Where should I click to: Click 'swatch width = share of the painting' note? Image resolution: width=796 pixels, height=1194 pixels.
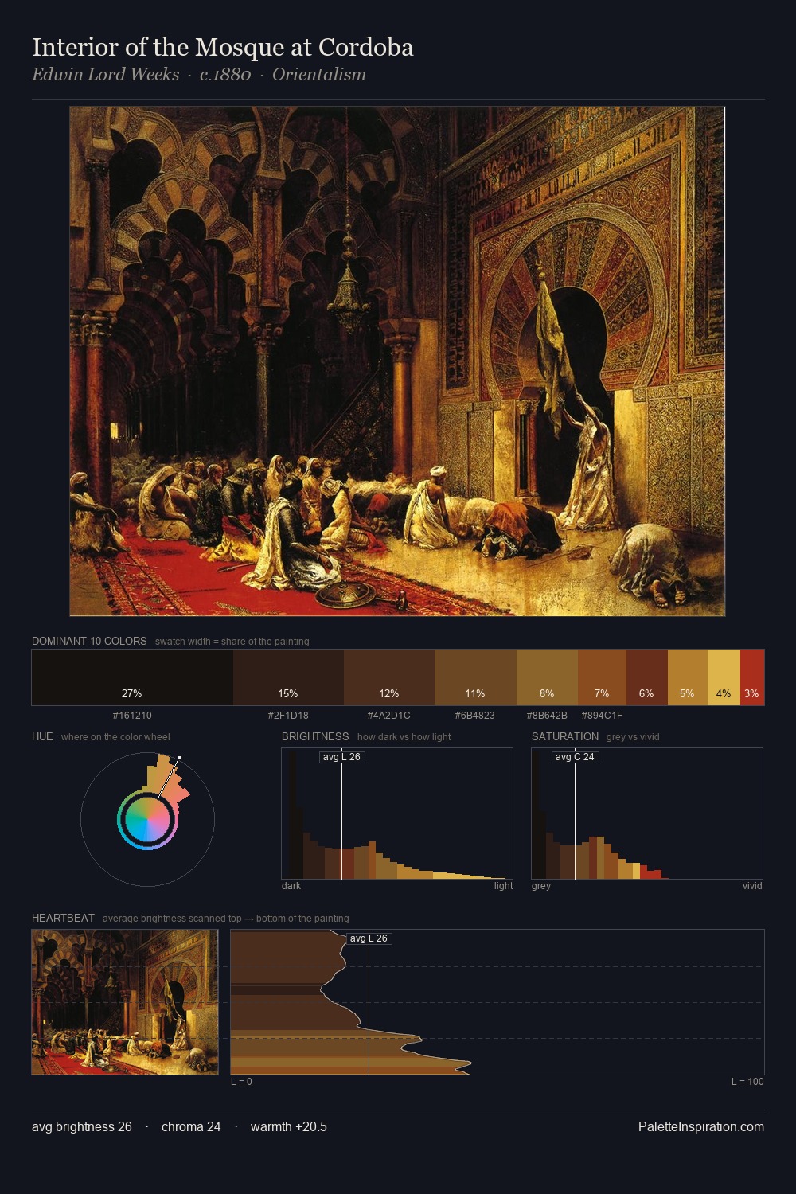tap(232, 642)
